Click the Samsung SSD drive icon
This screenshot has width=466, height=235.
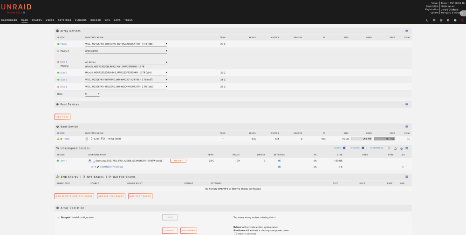coord(90,161)
